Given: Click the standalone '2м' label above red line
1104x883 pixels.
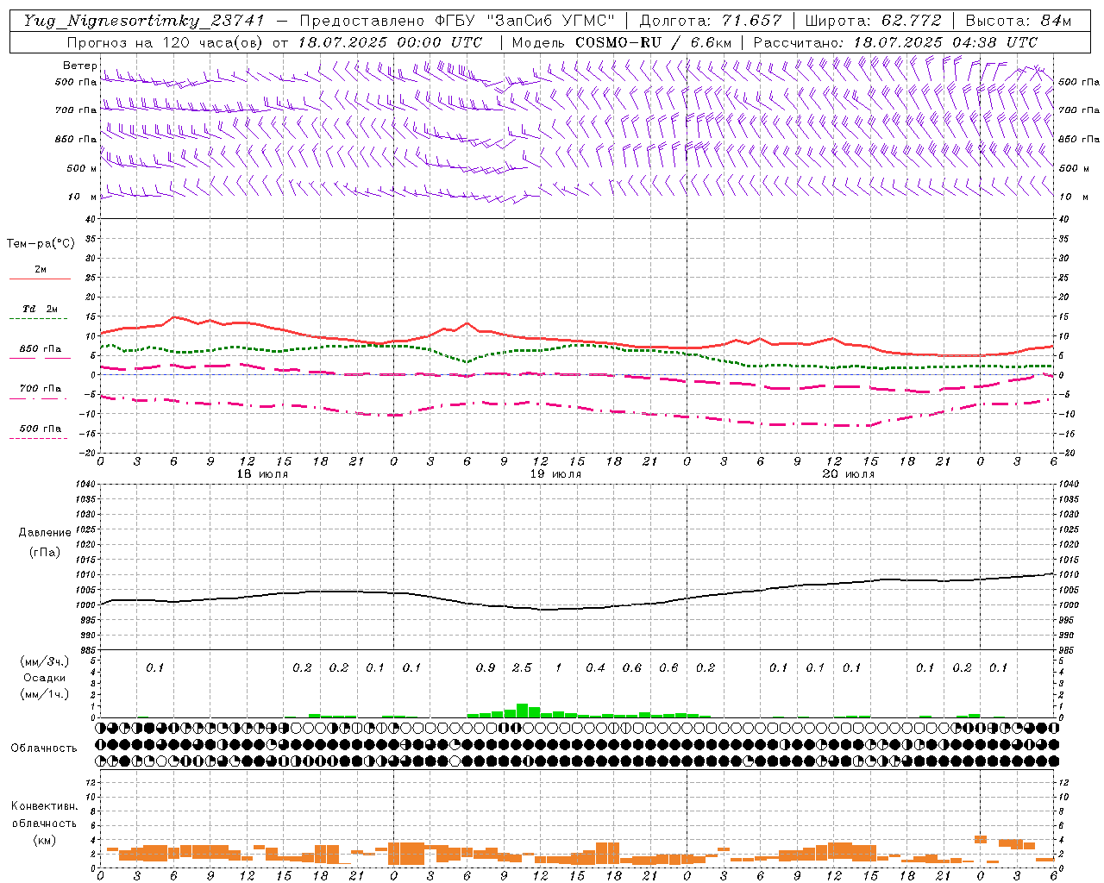Looking at the screenshot, I should [41, 270].
